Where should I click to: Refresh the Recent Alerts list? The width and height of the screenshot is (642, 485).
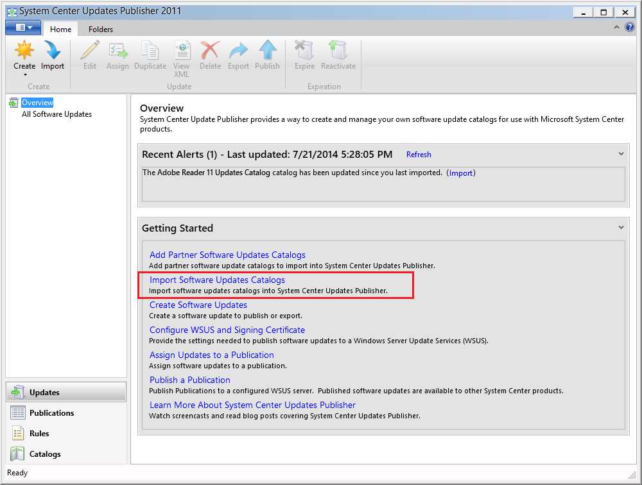tap(419, 155)
